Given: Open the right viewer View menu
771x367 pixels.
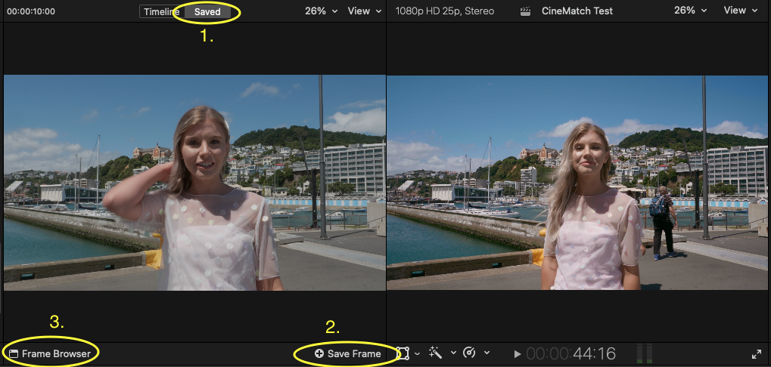Looking at the screenshot, I should coord(739,11).
